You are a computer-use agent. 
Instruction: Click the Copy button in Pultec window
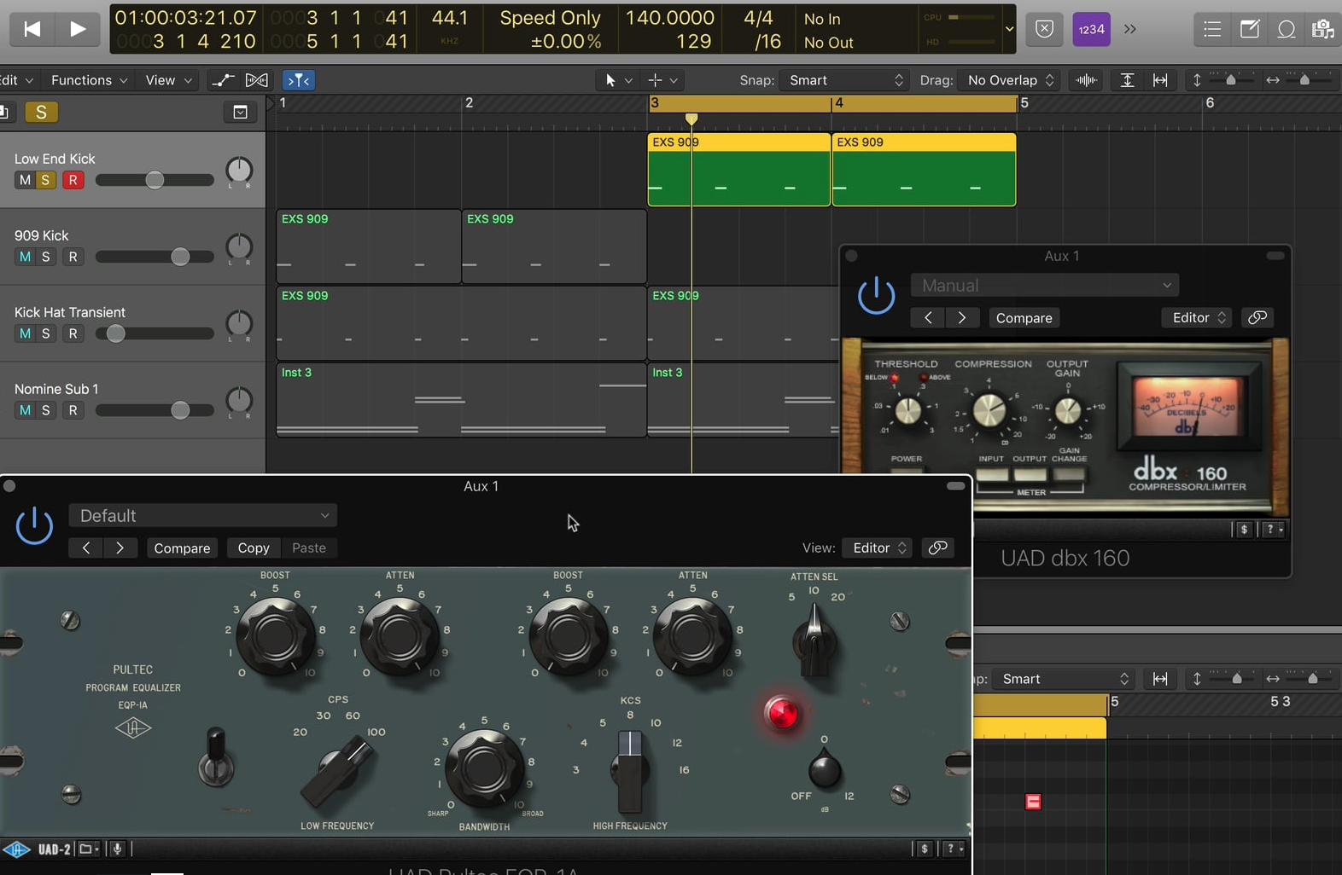254,548
